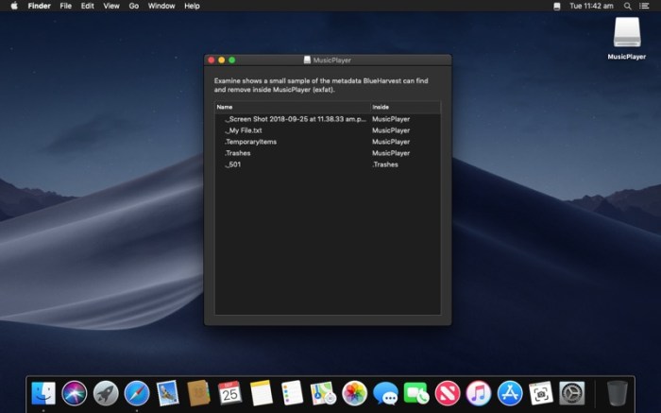Launch iTunes from the Dock
This screenshot has height=413, width=661.
pyautogui.click(x=479, y=392)
